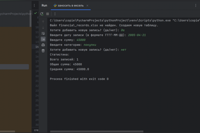Switch to the 'заносить в ексель' run tab

point(71,6)
